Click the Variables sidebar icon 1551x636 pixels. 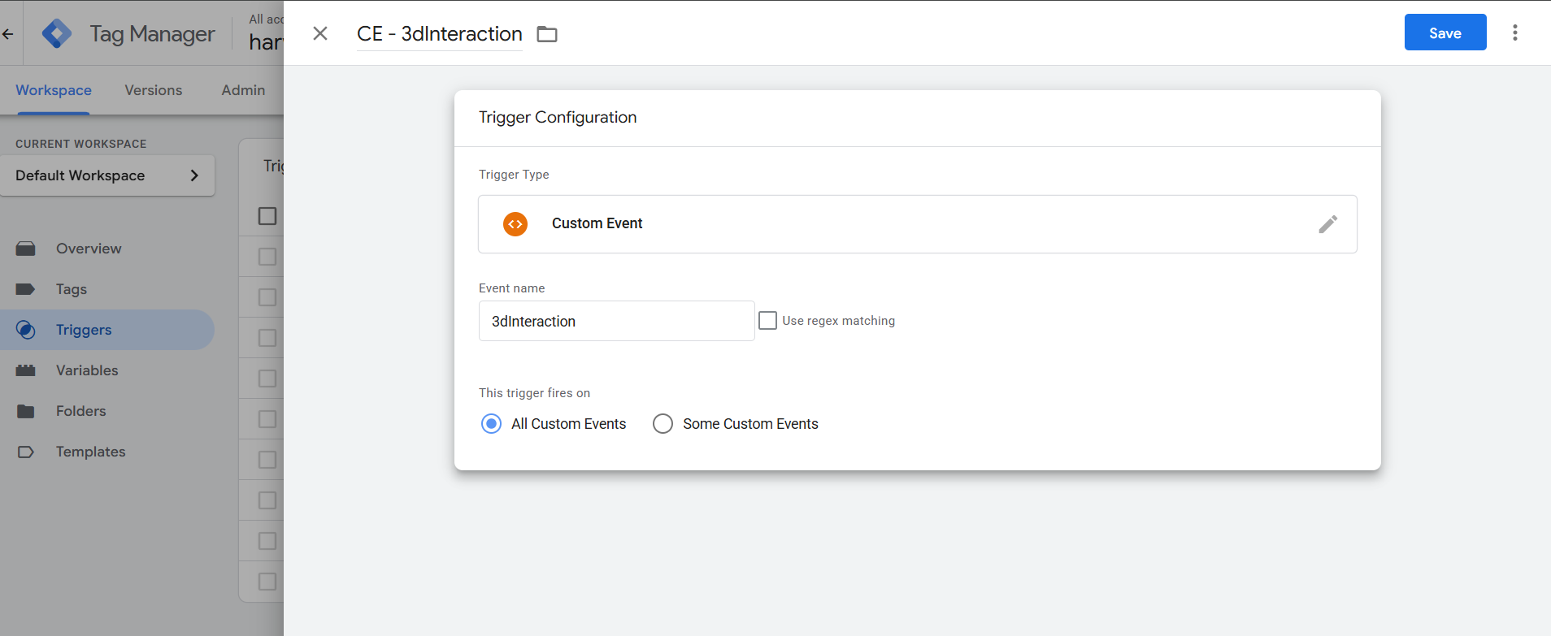click(26, 370)
